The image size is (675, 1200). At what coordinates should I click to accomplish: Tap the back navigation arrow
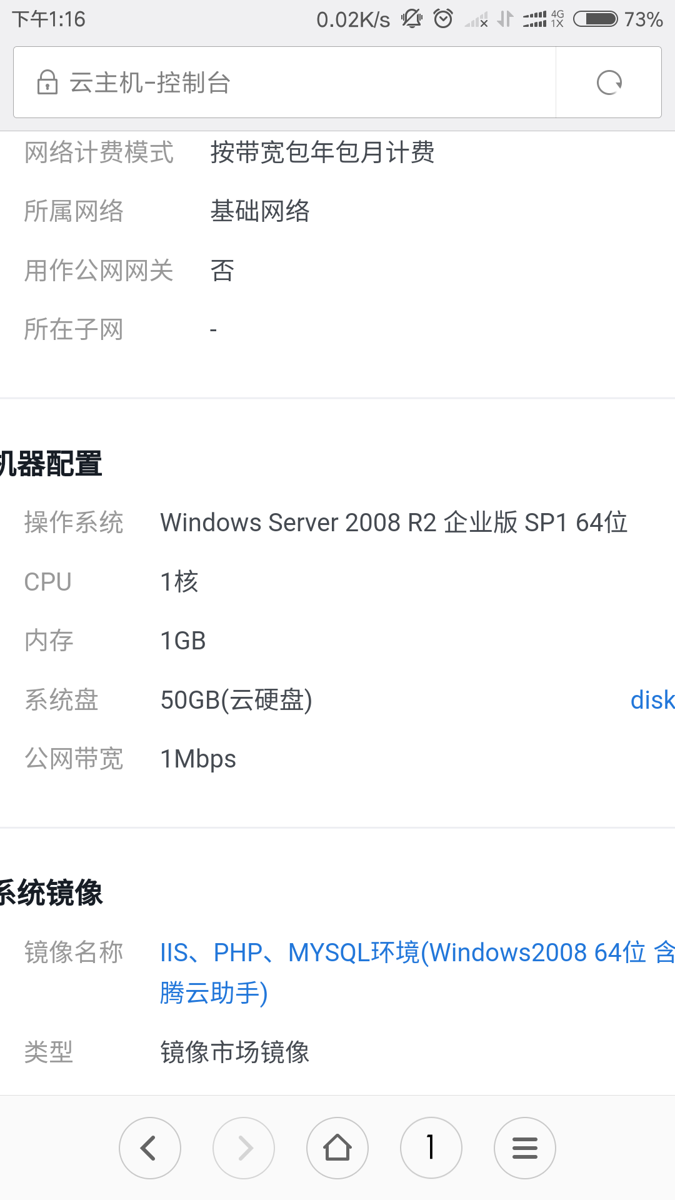click(150, 1148)
